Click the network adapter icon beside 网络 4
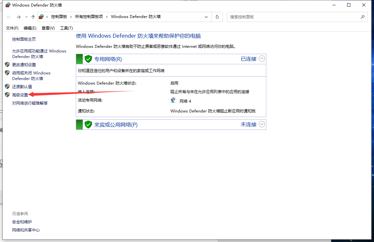This screenshot has width=374, height=242. tap(173, 100)
